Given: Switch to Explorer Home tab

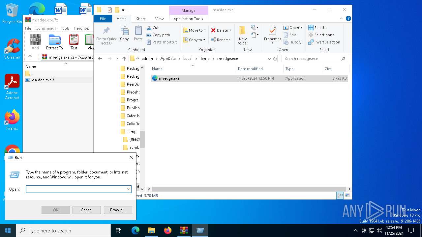Looking at the screenshot, I should tap(121, 19).
